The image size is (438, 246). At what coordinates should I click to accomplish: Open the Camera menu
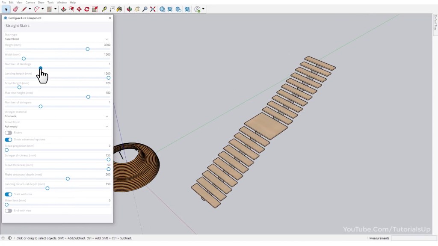tap(30, 3)
